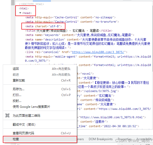
Task: Collapse the <head> element triangle
Action: [x=20, y=13]
